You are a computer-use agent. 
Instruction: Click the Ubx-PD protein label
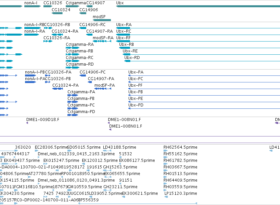tap(136, 105)
